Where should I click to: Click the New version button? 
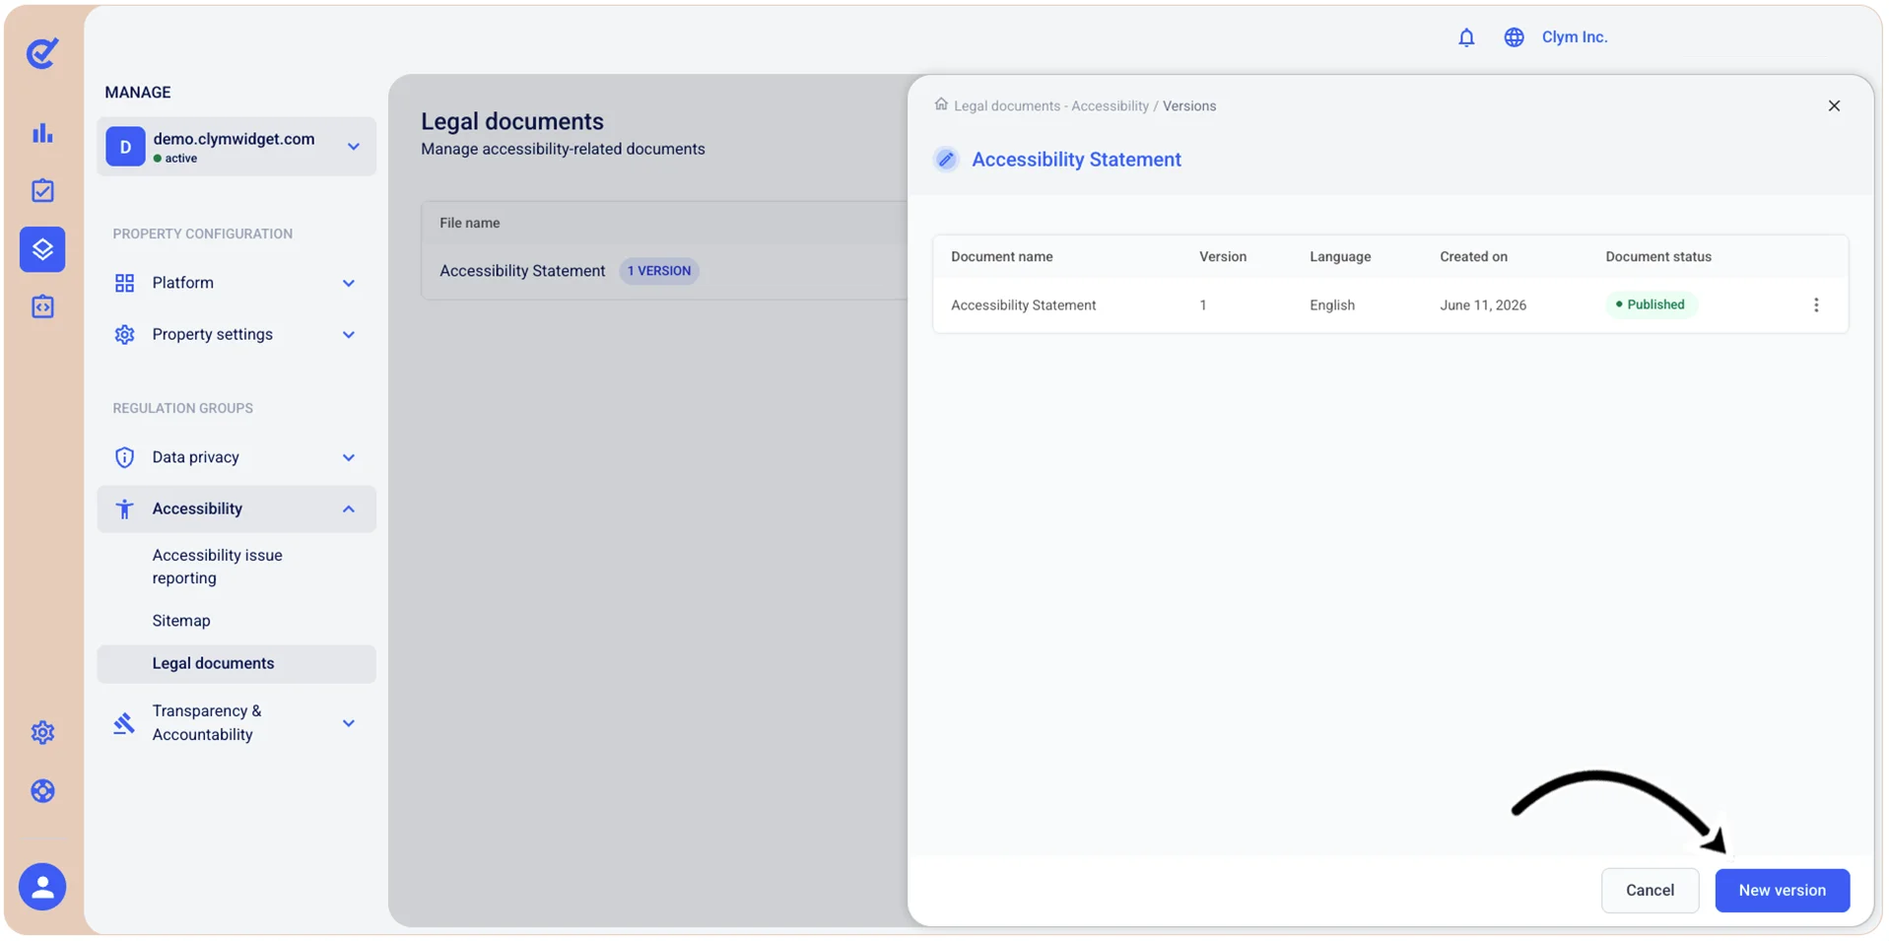(x=1782, y=891)
